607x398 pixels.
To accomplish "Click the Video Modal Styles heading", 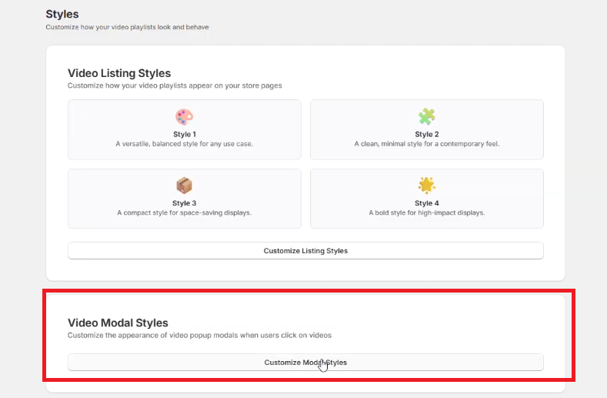I will 118,323.
